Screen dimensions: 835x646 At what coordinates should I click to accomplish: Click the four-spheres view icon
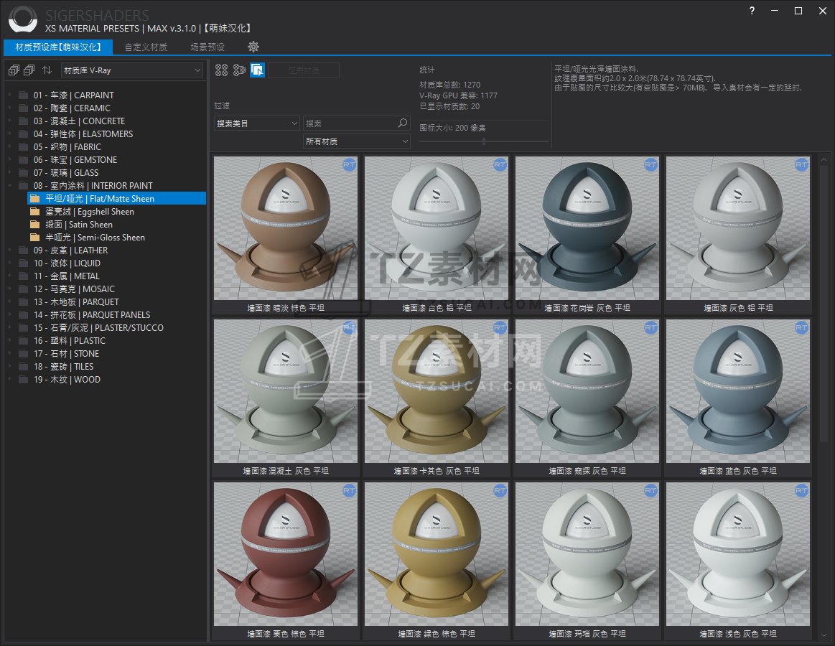tap(222, 70)
